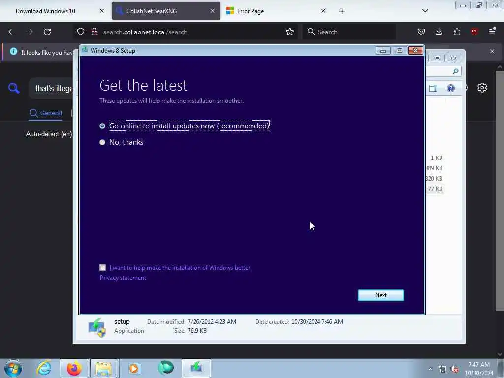Close the Download Windows 10 tab
This screenshot has height=378, width=504.
[x=102, y=11]
